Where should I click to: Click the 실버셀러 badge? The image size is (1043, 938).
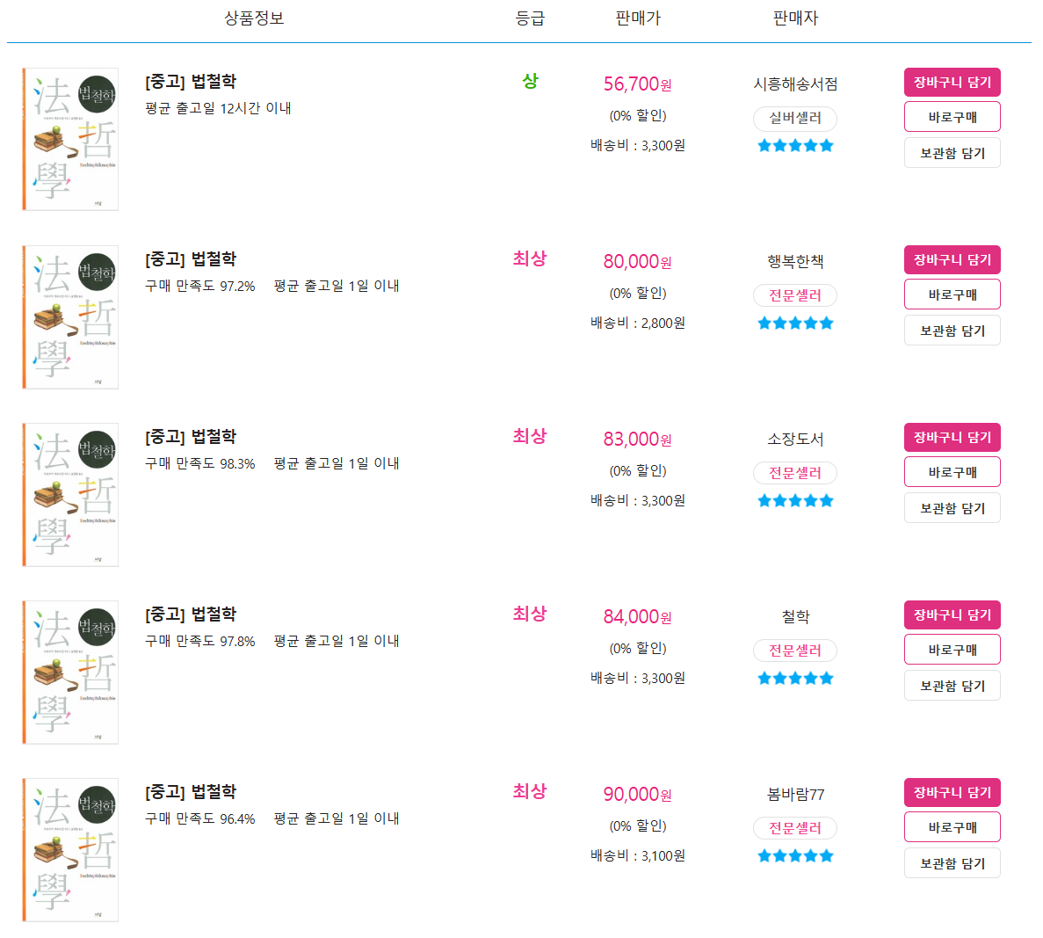795,118
